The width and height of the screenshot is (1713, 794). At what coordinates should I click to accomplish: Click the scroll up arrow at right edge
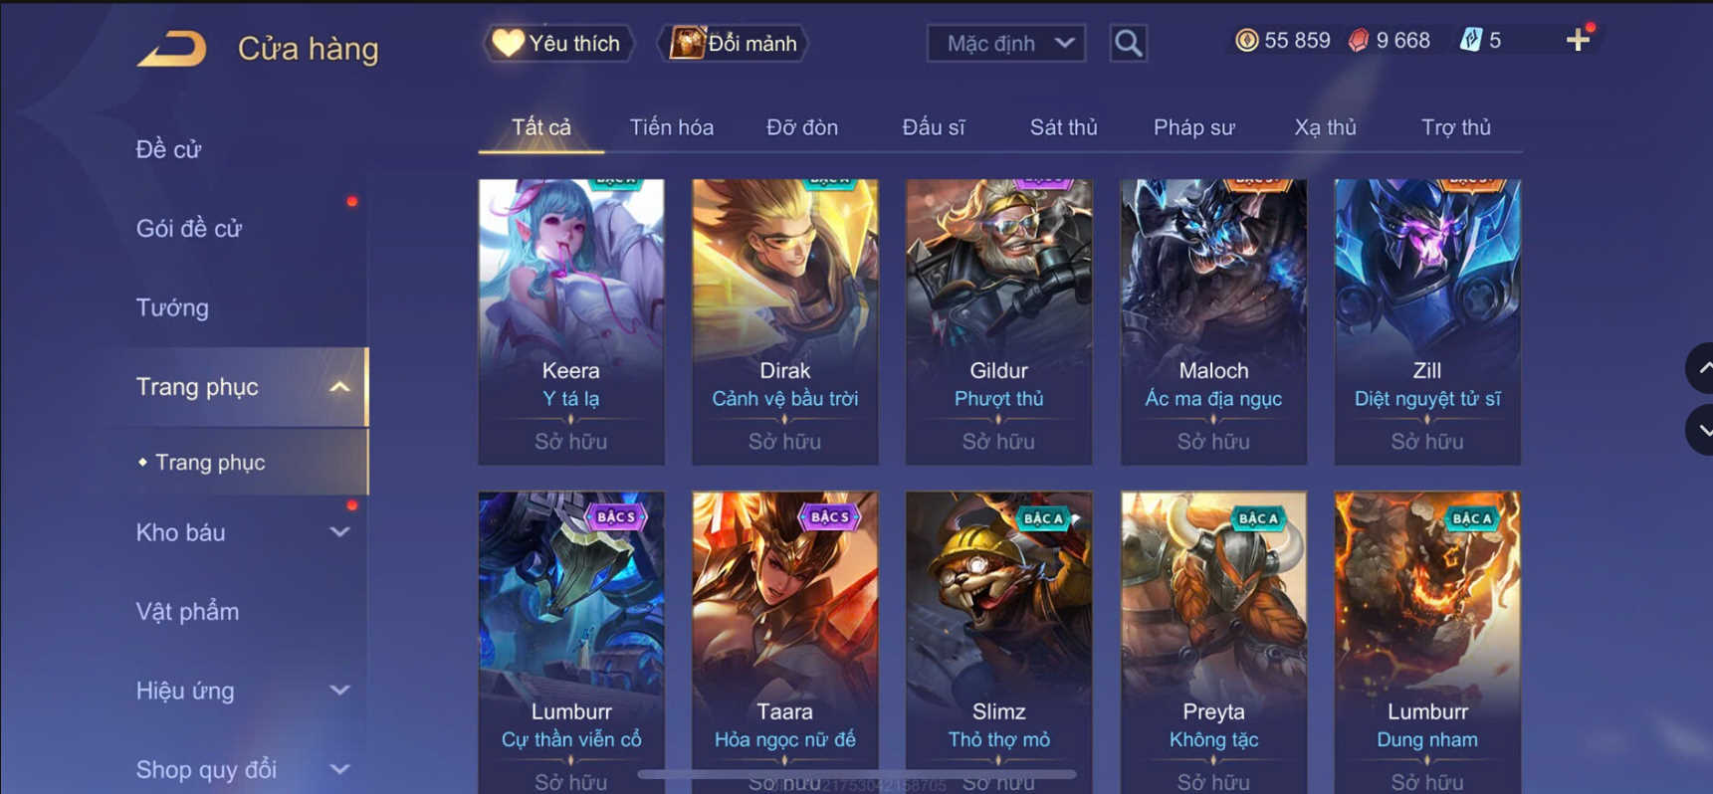coord(1700,368)
